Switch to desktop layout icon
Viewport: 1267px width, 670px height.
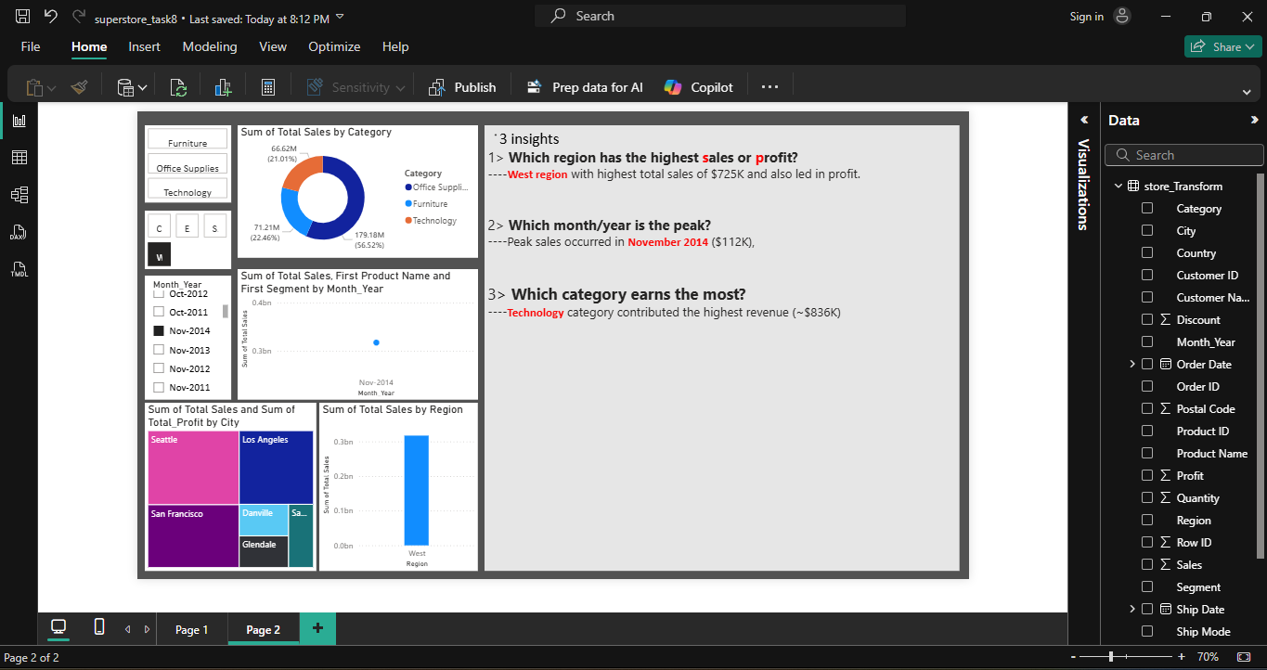point(58,627)
